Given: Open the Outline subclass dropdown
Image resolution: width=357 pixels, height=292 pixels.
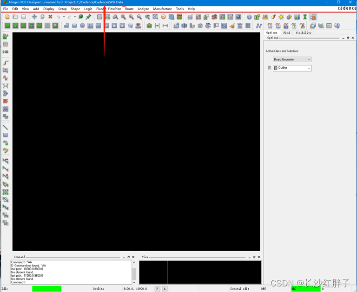Looking at the screenshot, I should click(292, 68).
